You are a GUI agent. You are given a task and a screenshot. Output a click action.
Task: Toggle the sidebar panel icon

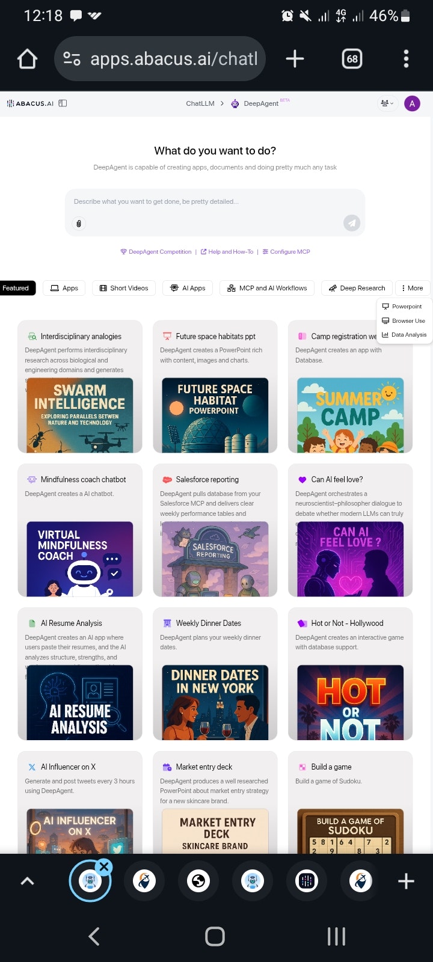click(63, 103)
